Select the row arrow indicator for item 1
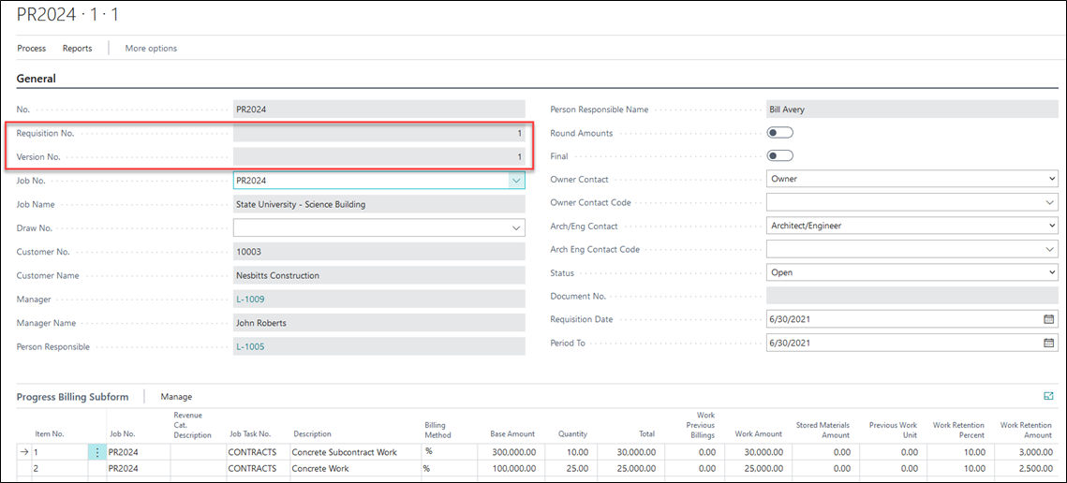1067x483 pixels. click(24, 452)
